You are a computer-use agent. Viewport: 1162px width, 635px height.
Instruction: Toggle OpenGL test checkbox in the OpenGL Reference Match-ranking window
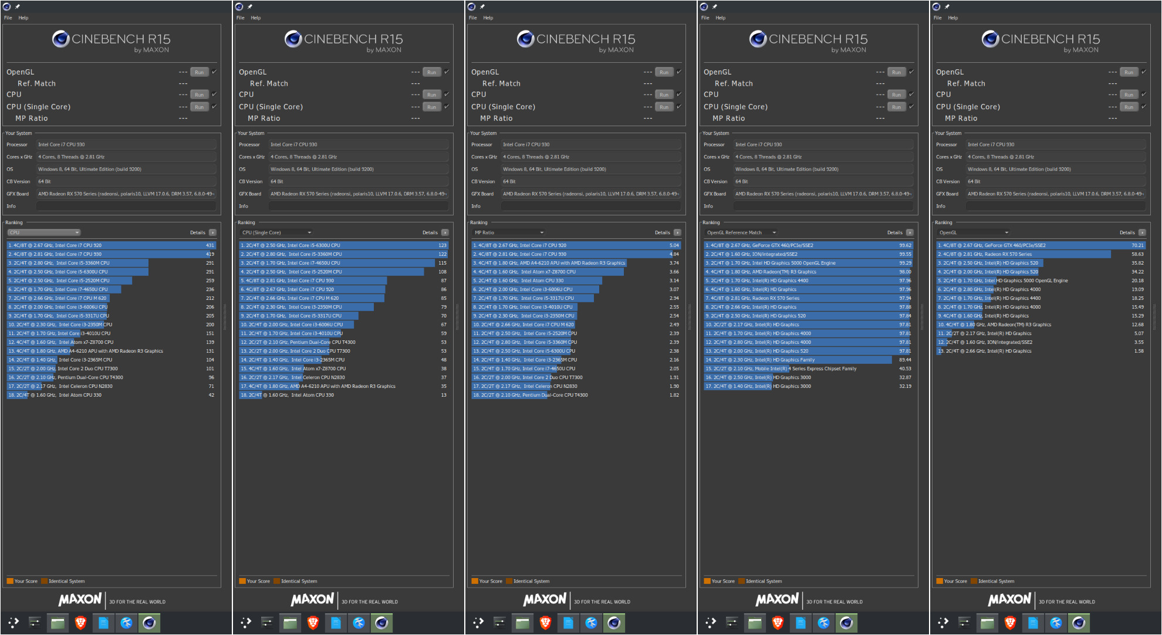pos(911,72)
